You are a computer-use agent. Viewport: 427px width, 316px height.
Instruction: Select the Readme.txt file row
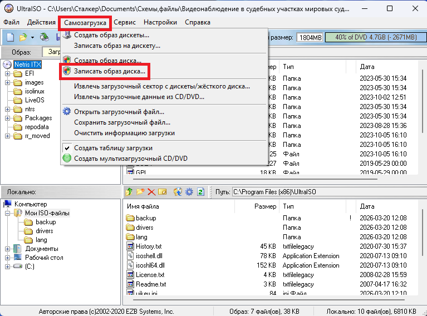(271, 284)
